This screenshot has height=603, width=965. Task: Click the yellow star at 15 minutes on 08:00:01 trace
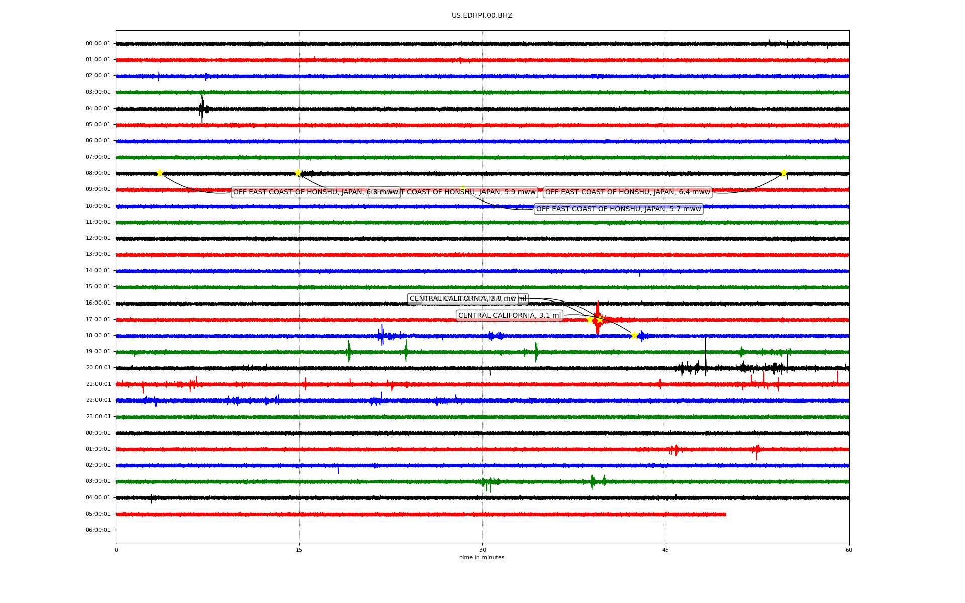(x=298, y=173)
